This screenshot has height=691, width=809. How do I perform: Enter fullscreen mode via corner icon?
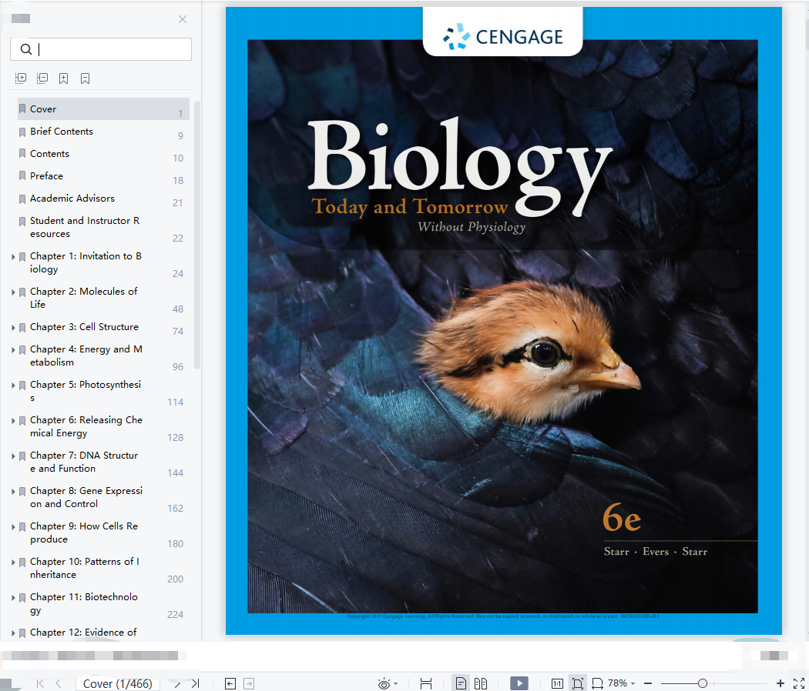pyautogui.click(x=799, y=684)
